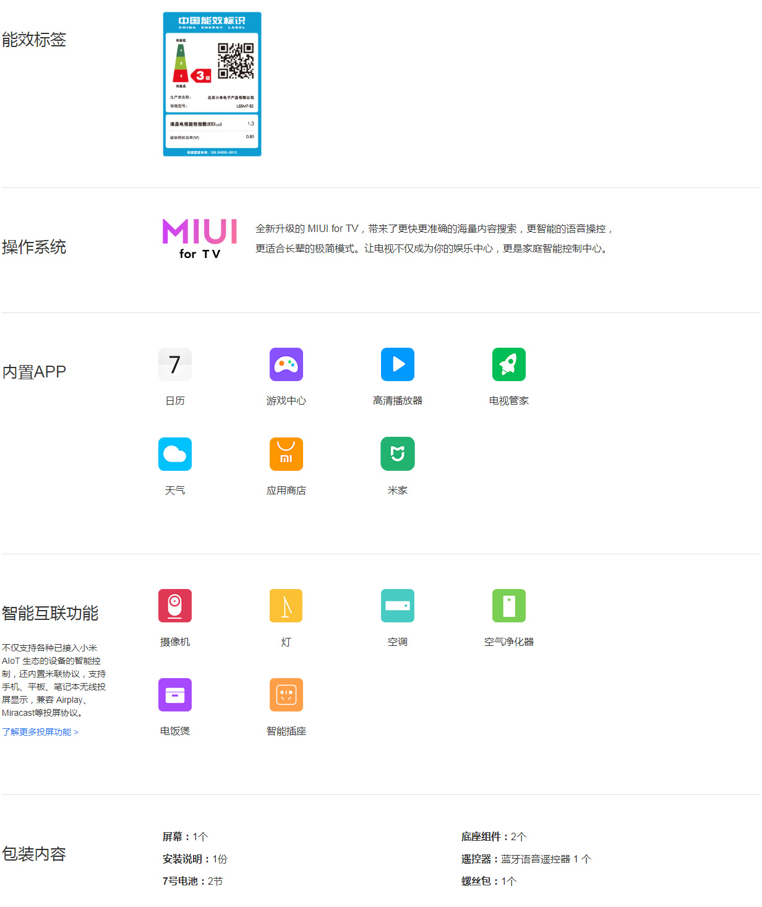
Task: Click the QR code on energy label
Action: [x=236, y=61]
